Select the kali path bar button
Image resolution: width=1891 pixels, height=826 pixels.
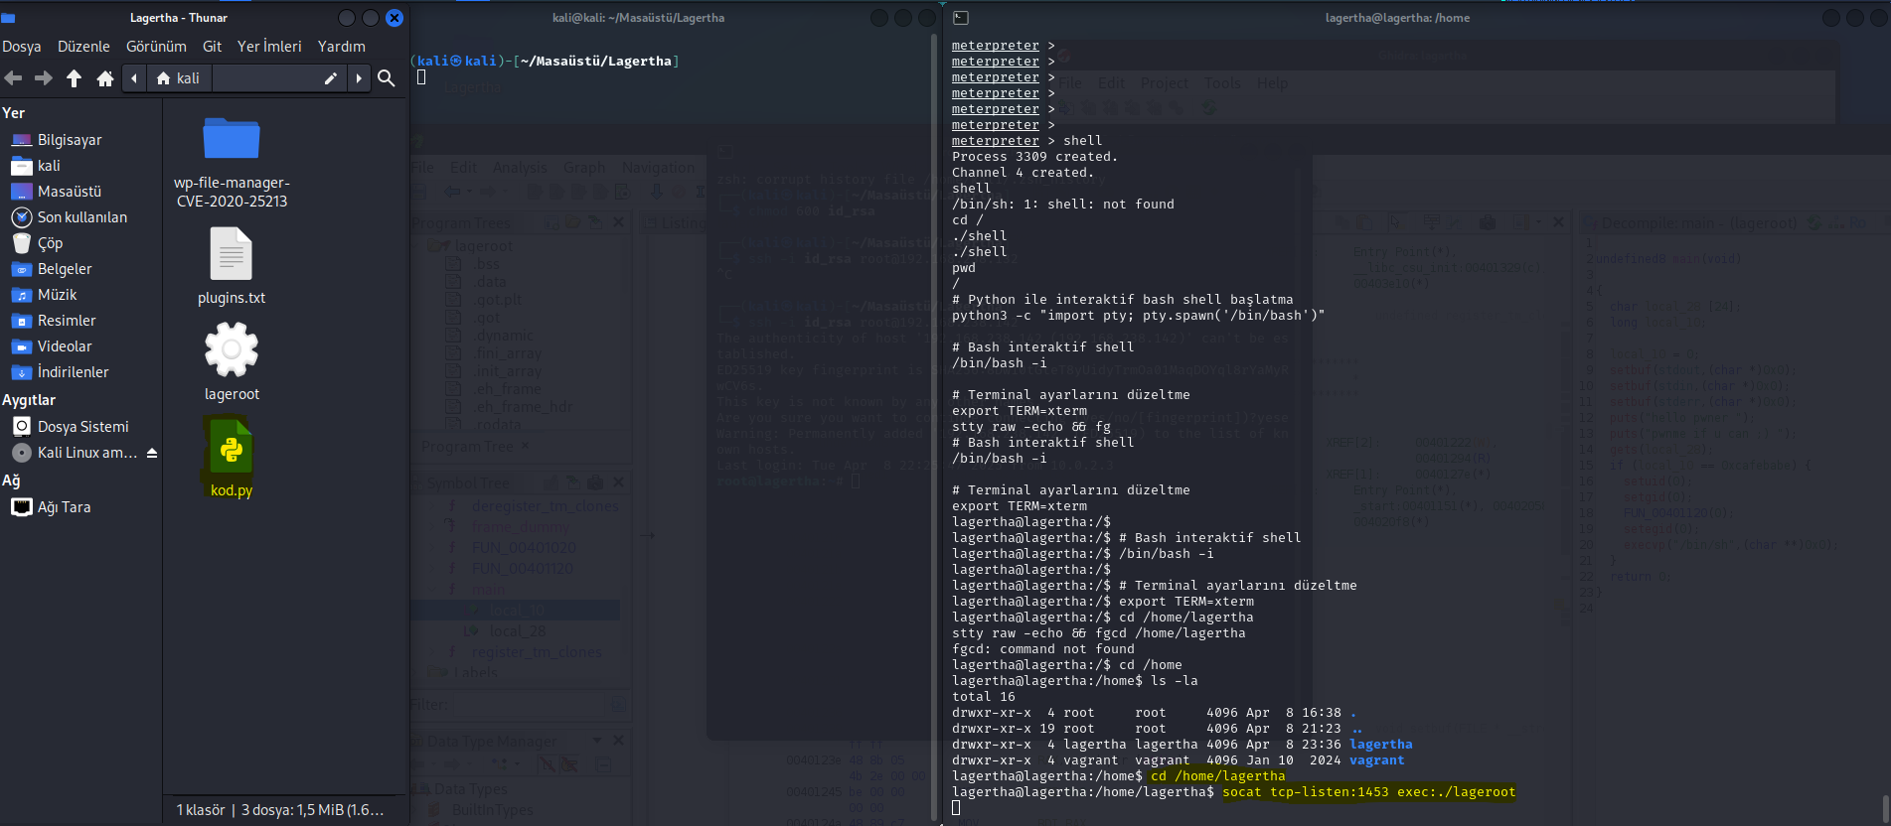pos(178,78)
